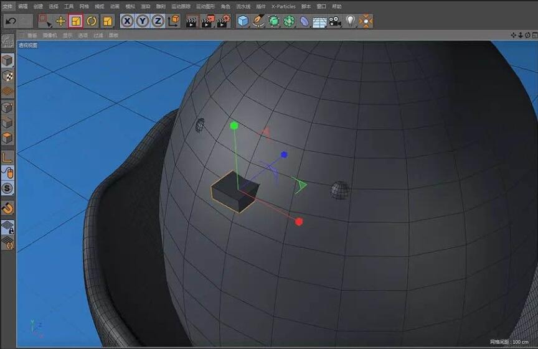Click the viewport zoom icon
The width and height of the screenshot is (538, 349).
(521, 35)
